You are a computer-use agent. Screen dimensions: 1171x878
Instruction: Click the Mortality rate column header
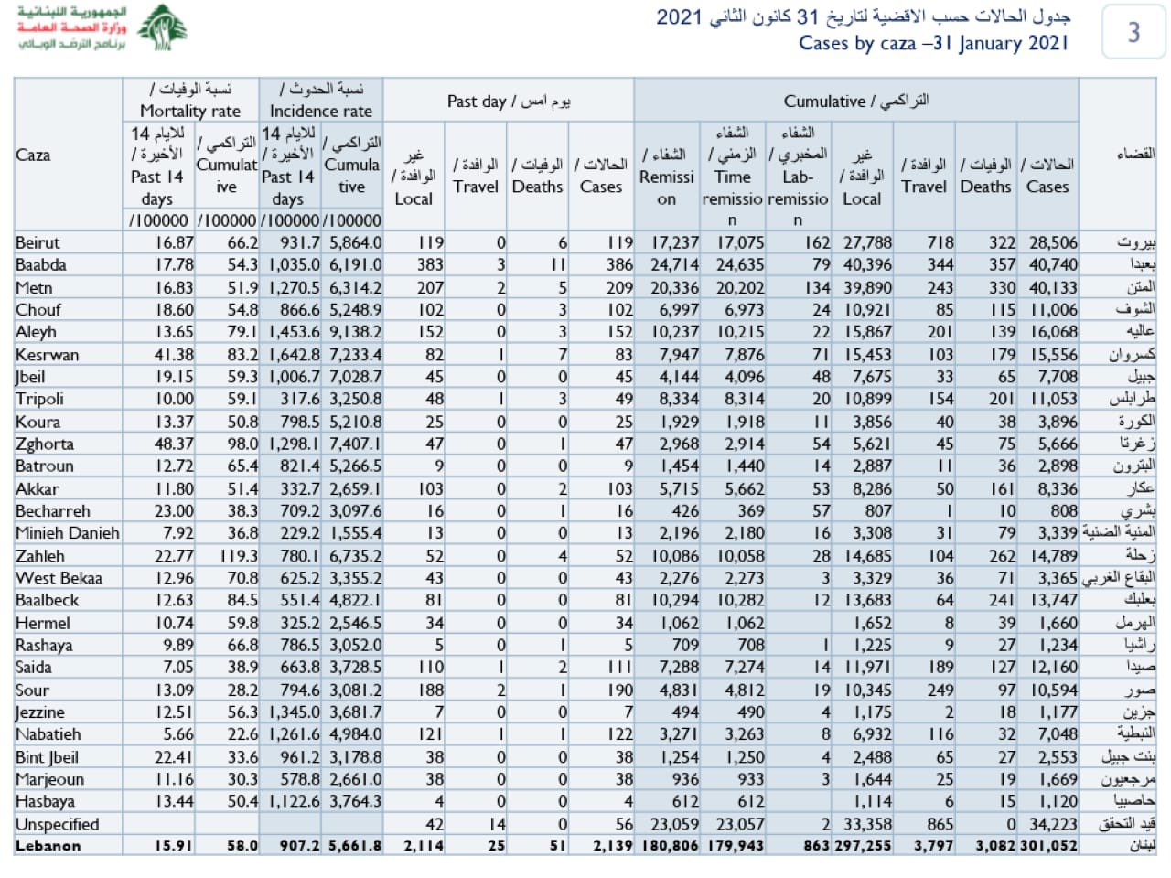pyautogui.click(x=190, y=111)
